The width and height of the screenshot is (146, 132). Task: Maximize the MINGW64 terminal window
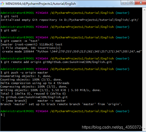(131, 3)
